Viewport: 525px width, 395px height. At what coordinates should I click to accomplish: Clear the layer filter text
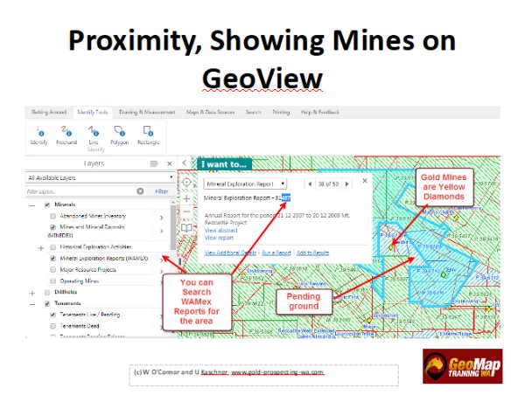pyautogui.click(x=140, y=191)
